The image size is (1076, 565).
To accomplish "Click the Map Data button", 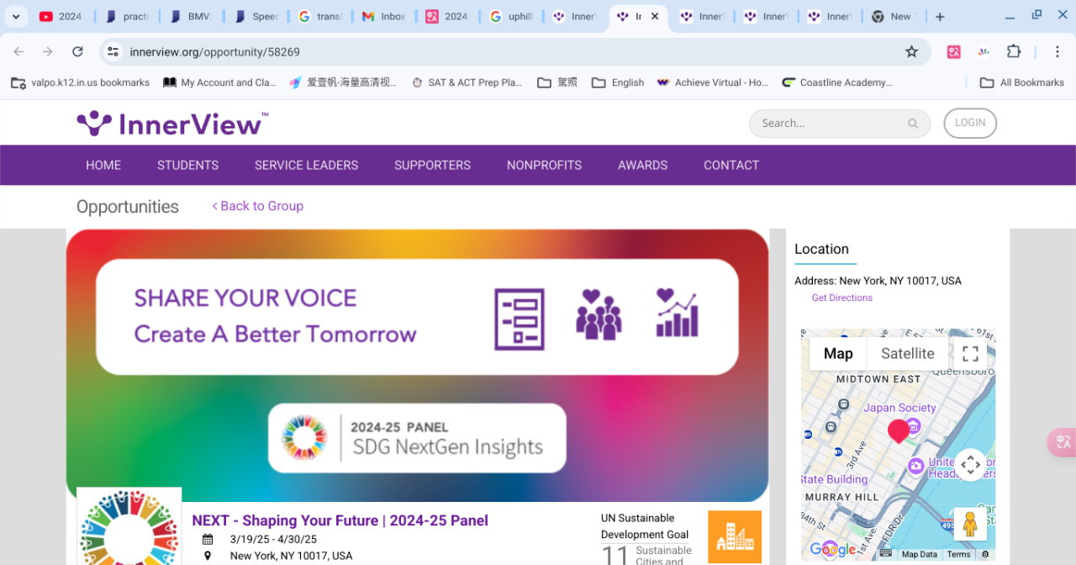I will coord(919,554).
